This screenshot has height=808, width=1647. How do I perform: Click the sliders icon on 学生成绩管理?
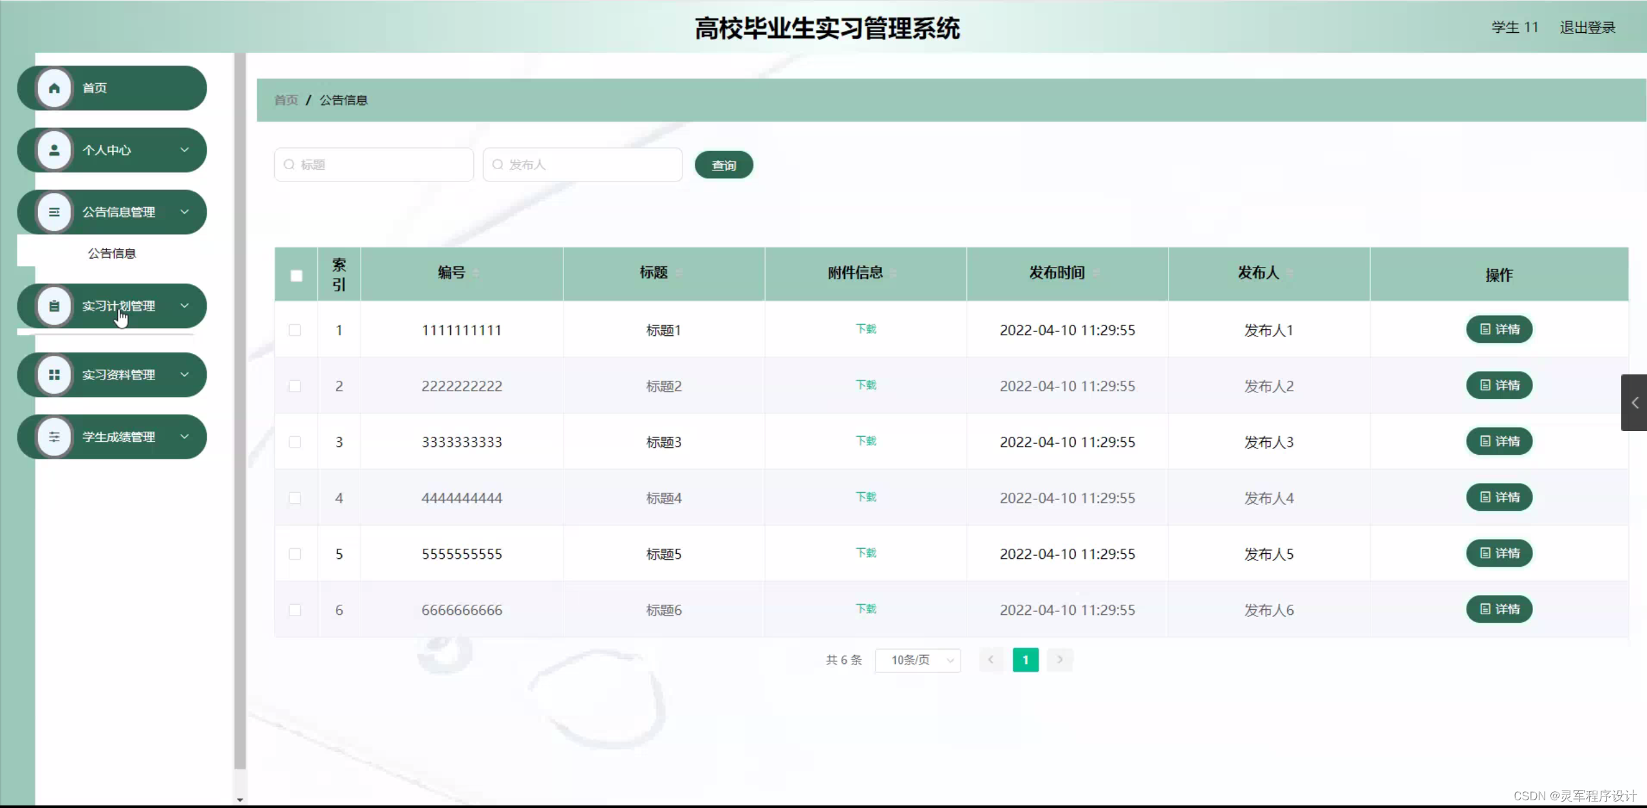coord(54,436)
